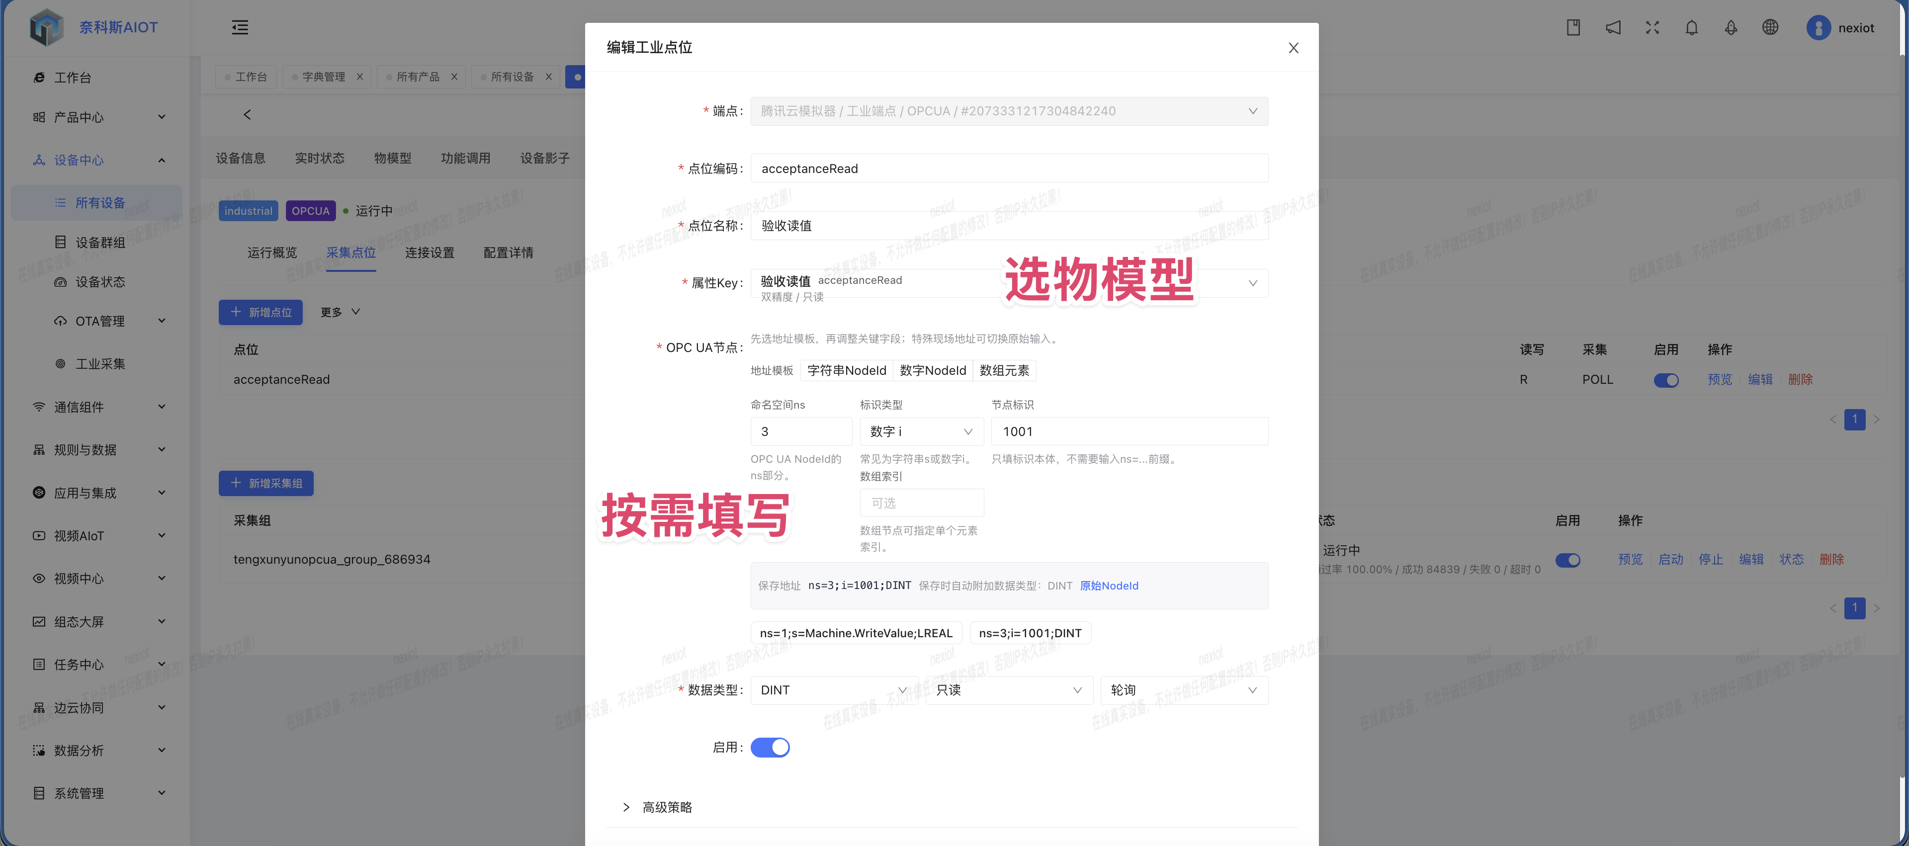Screen dimensions: 1909x846
Task: Go to previous page in 点位 table pagination
Action: [x=1832, y=420]
